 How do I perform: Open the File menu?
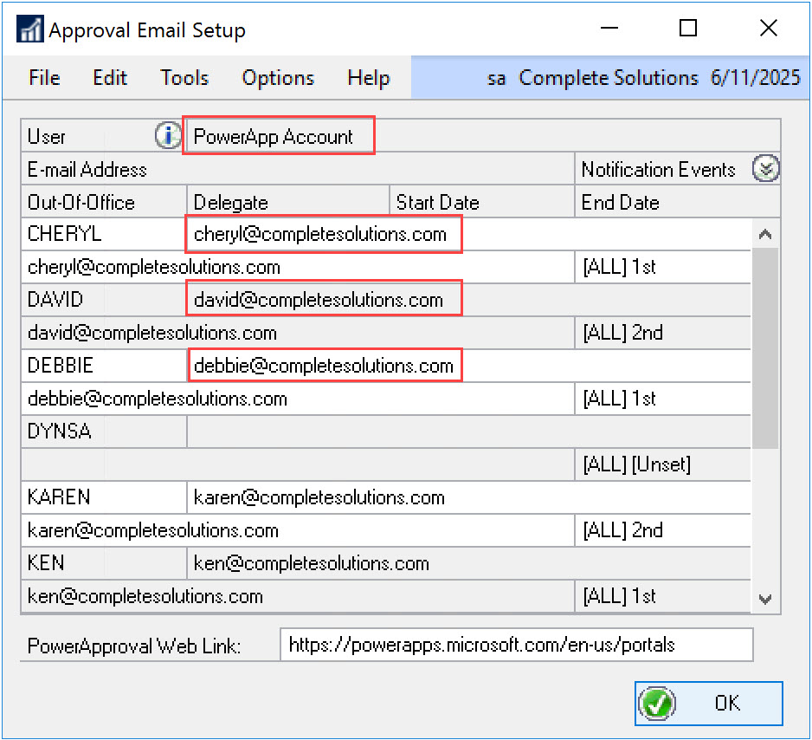pyautogui.click(x=44, y=78)
